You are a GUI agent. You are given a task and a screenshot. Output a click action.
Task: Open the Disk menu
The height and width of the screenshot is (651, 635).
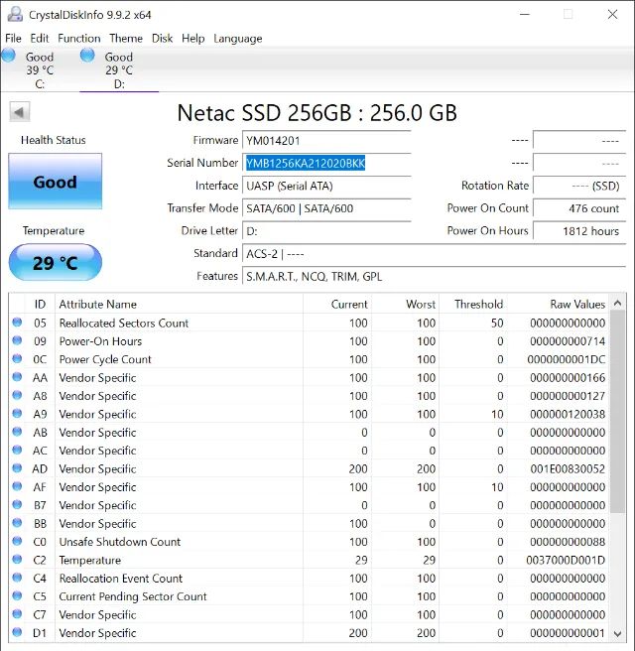click(x=162, y=38)
